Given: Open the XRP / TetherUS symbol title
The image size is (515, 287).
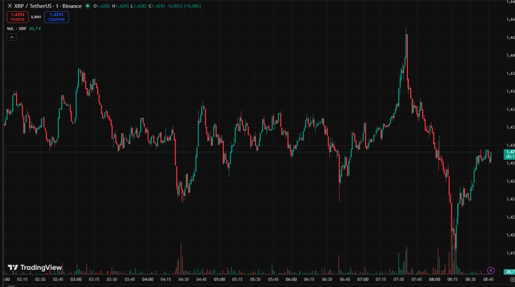Looking at the screenshot, I should pyautogui.click(x=48, y=6).
